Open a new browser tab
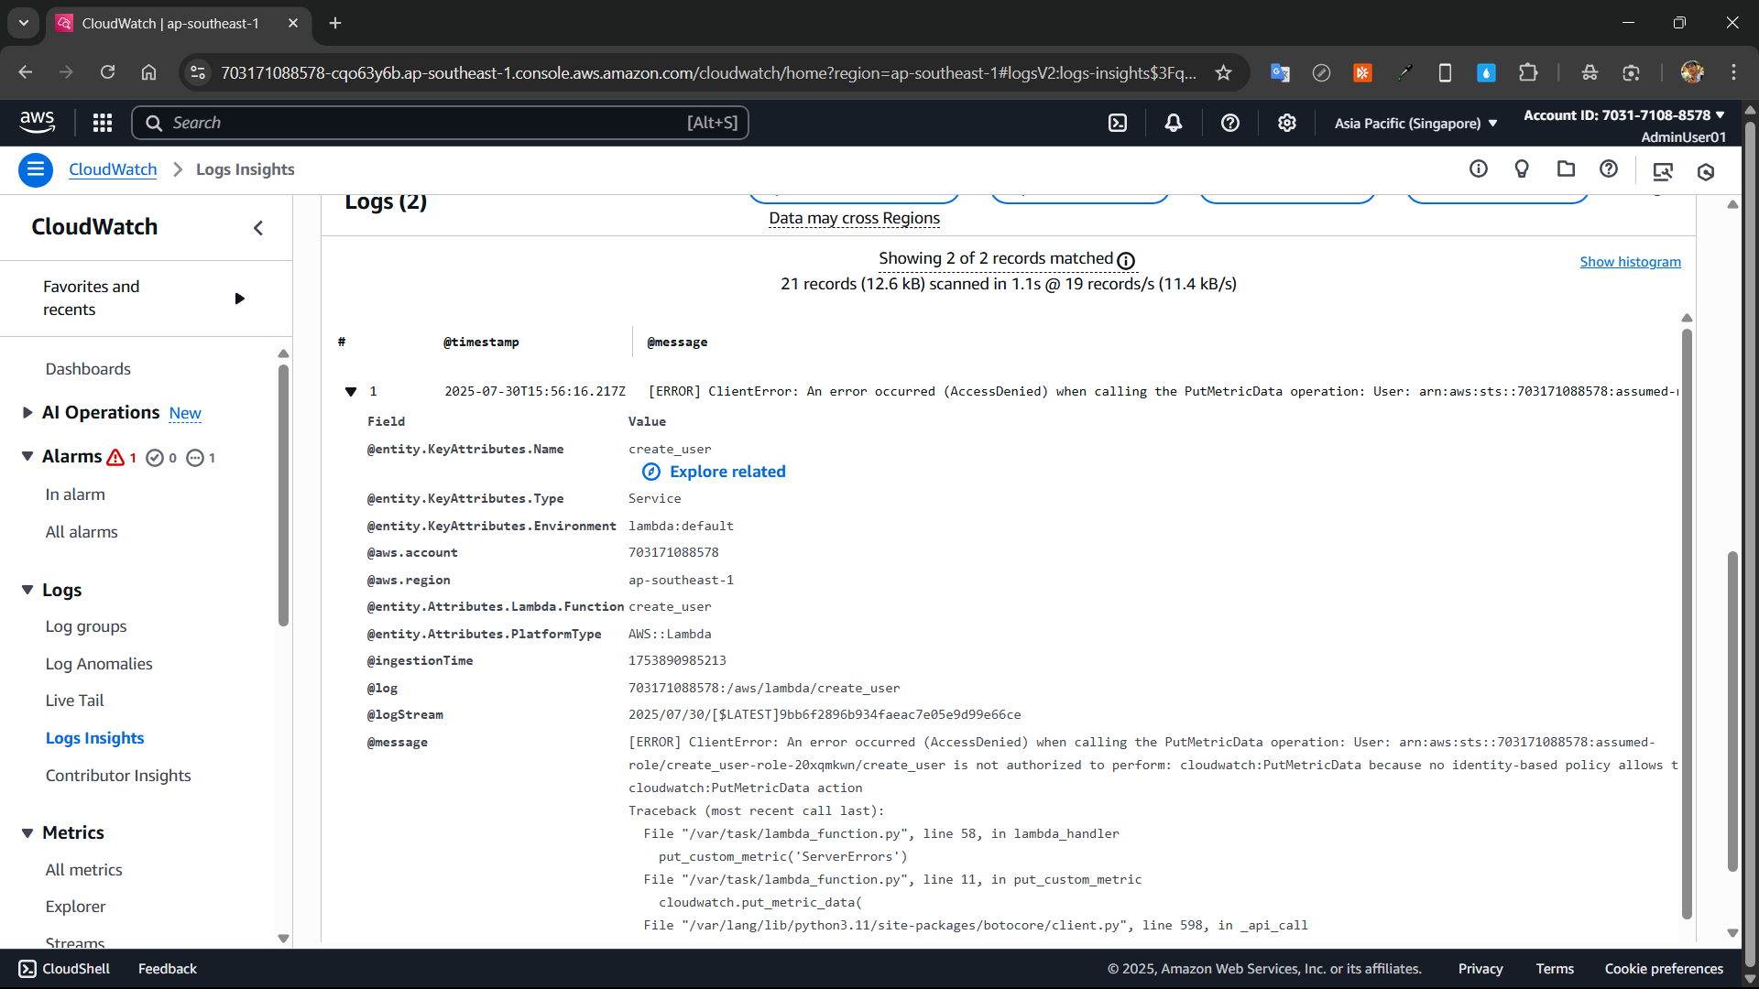The height and width of the screenshot is (989, 1759). [335, 23]
